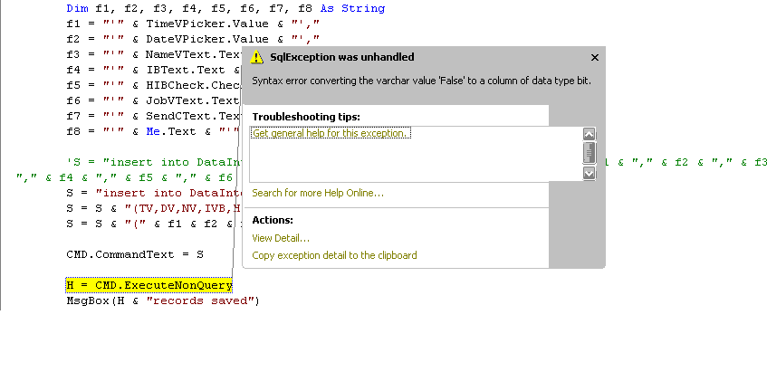The width and height of the screenshot is (767, 391).
Task: Click the yellow warning triangle icon
Action: click(x=257, y=57)
